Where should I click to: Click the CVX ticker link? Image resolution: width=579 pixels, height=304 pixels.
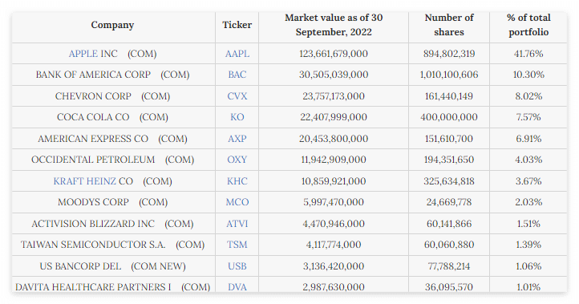coord(237,96)
